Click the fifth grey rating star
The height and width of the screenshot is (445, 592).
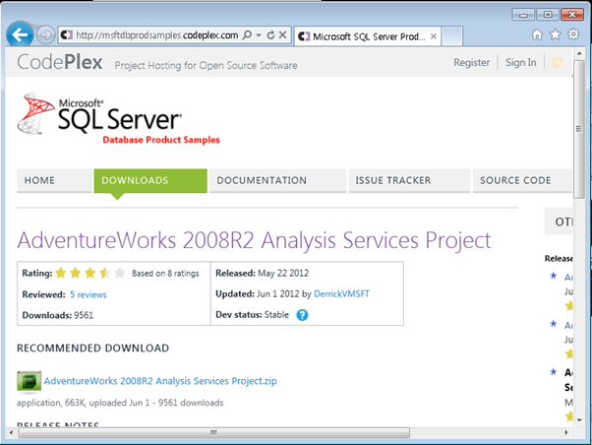[119, 273]
